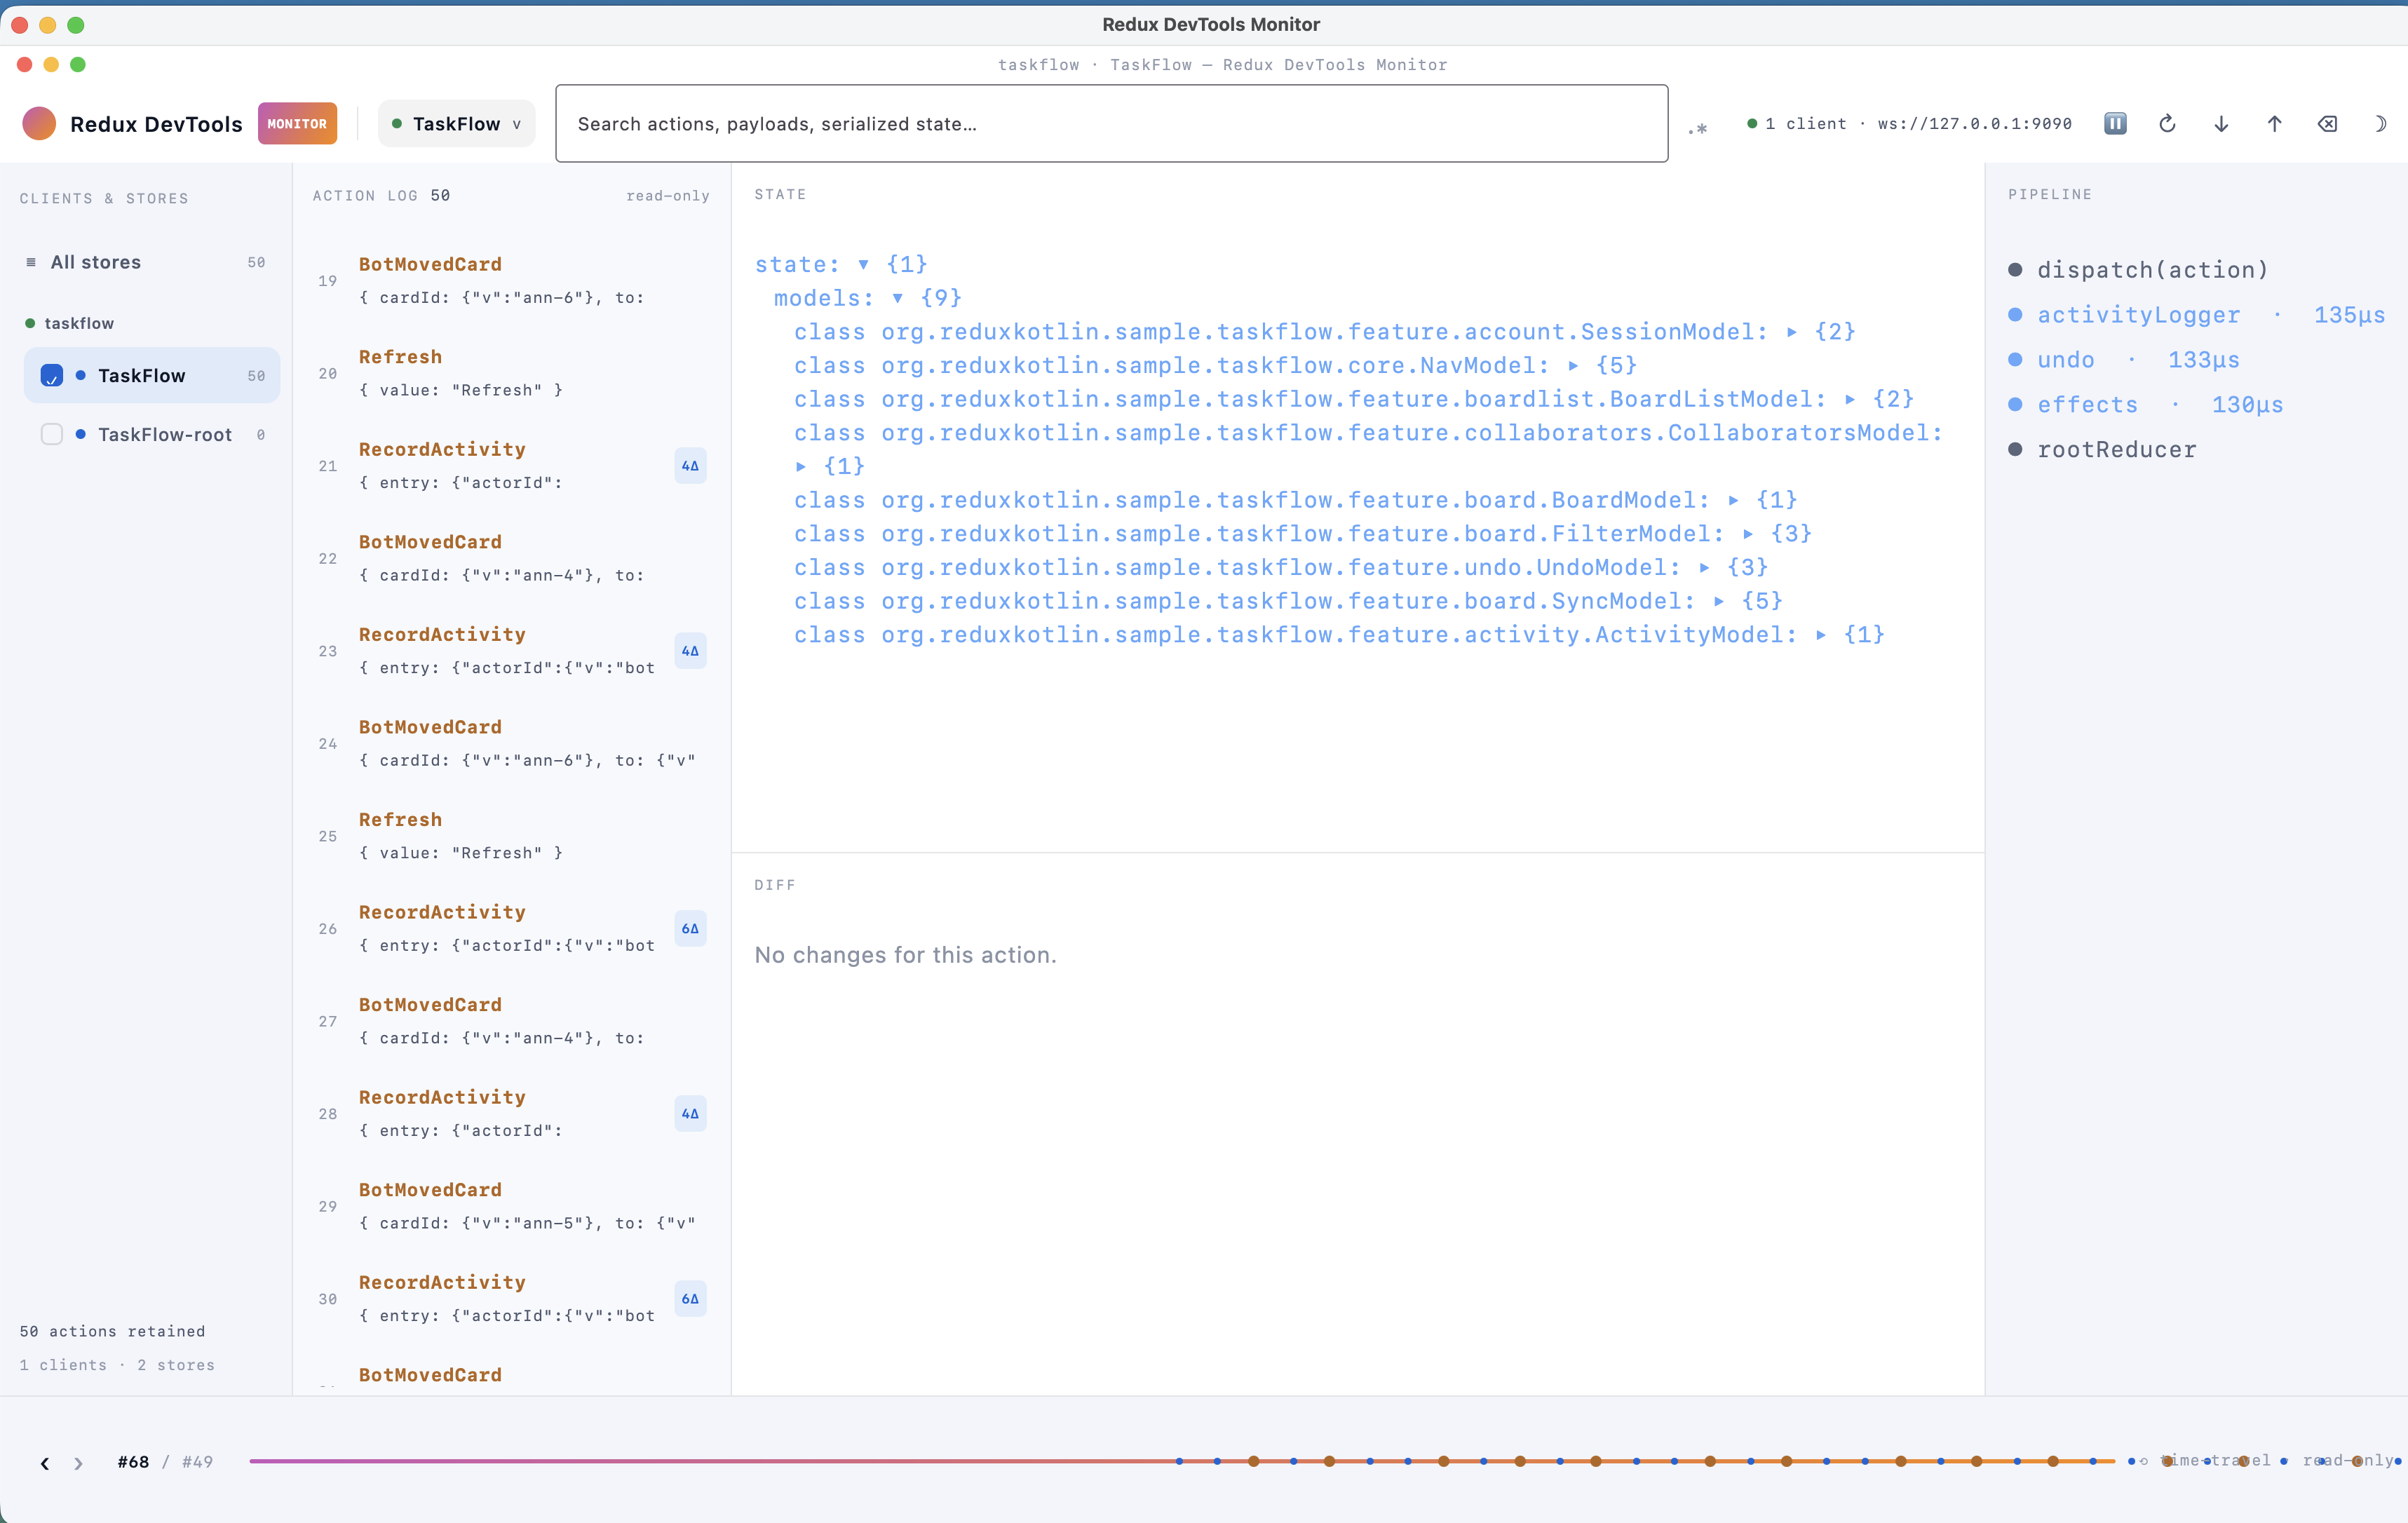
Task: Select action 24 BotMovedCard
Action: tap(512, 743)
